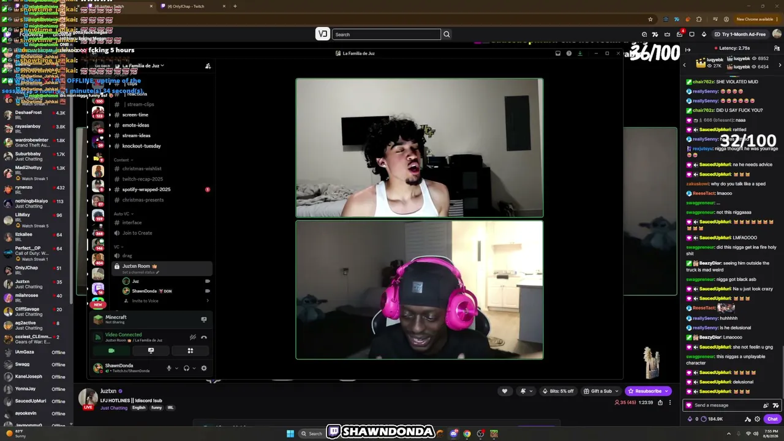784x441 pixels.
Task: Open Chrome profile icon in toolbar
Action: 726,19
